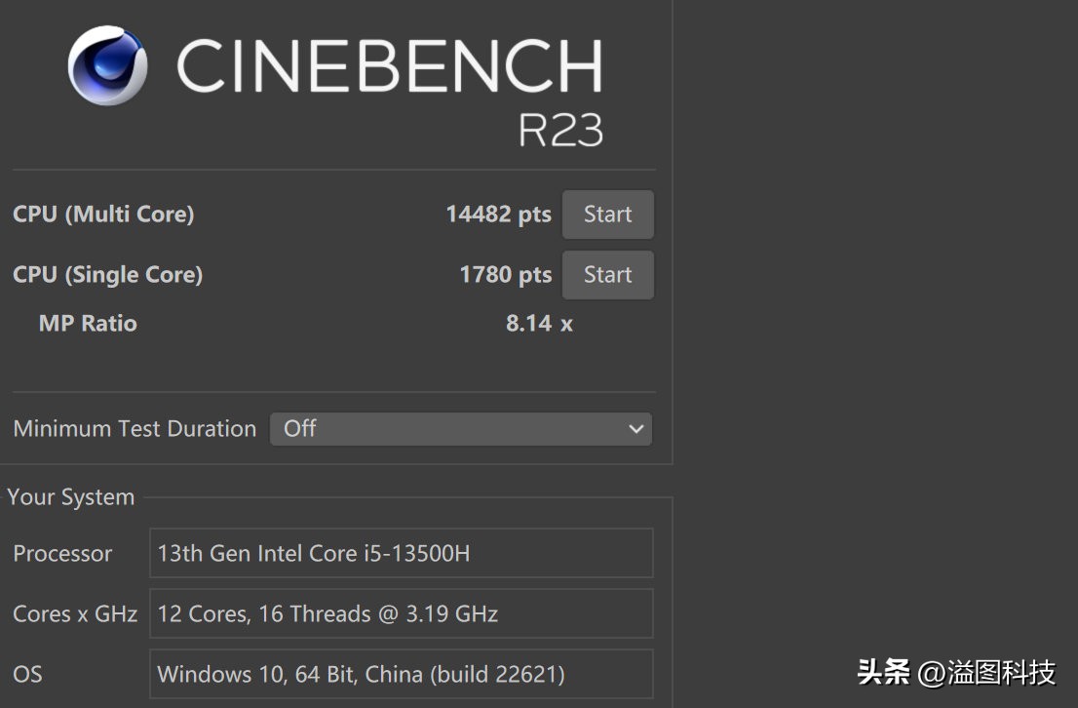Screen dimensions: 1078x708
Task: Click the Processor field showing i5-13500H
Action: (401, 554)
